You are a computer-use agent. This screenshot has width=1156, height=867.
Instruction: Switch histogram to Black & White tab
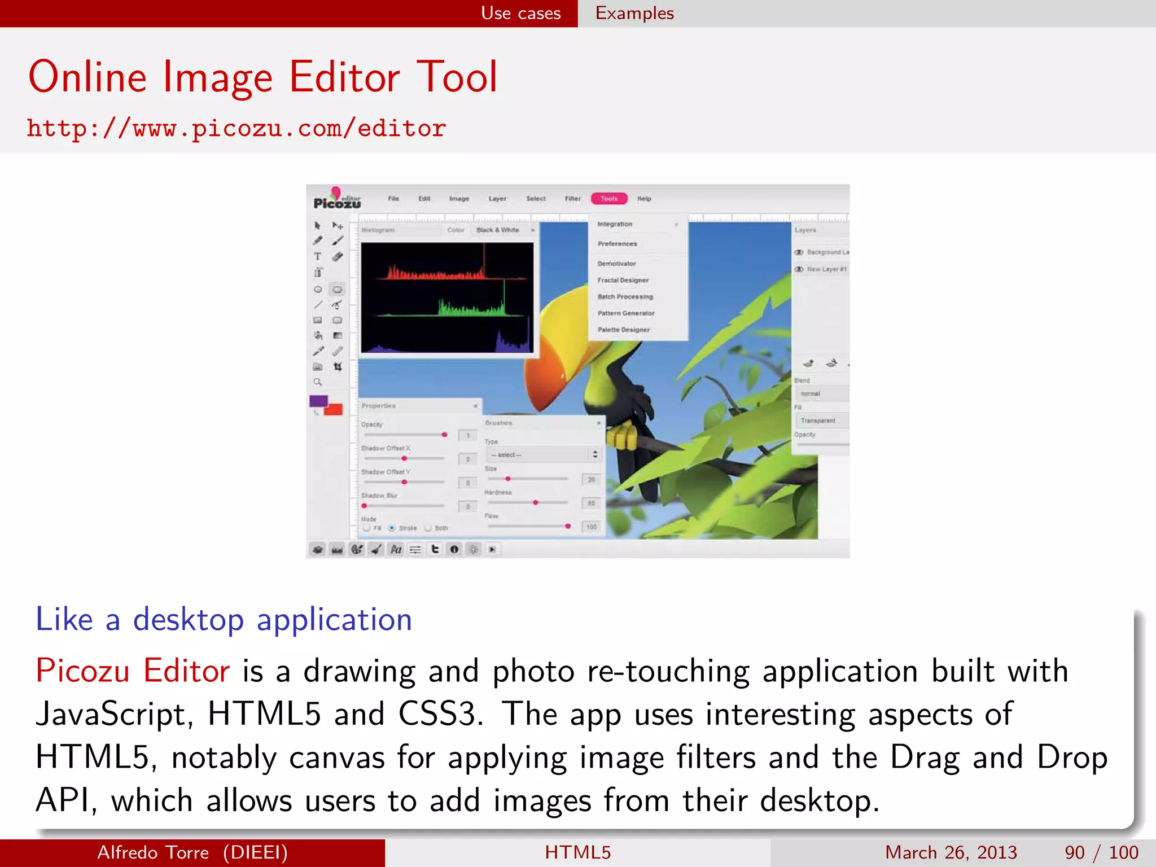click(497, 230)
